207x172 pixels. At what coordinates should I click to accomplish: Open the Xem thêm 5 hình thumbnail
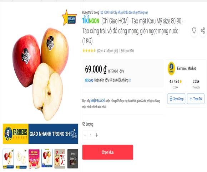coord(73,159)
